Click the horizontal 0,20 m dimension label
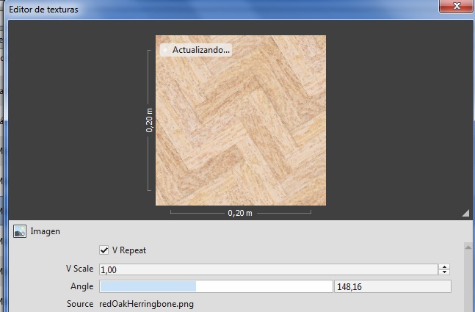475x312 pixels. pos(240,213)
